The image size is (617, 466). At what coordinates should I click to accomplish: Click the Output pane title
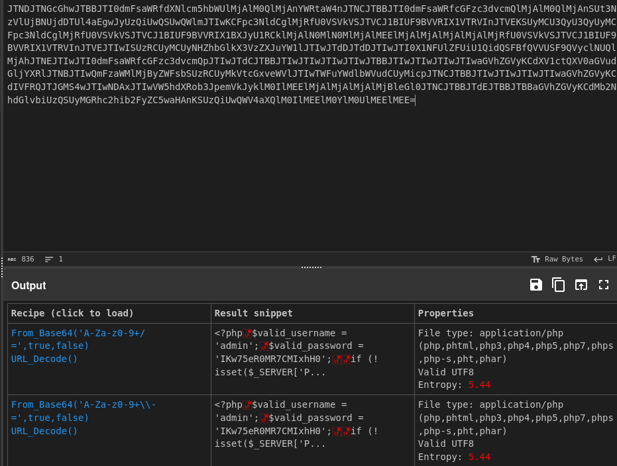(x=28, y=286)
